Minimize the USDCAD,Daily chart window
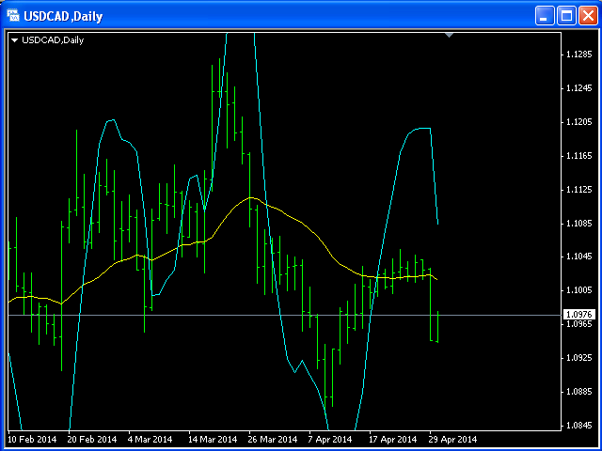Image resolution: width=602 pixels, height=451 pixels. tap(546, 16)
